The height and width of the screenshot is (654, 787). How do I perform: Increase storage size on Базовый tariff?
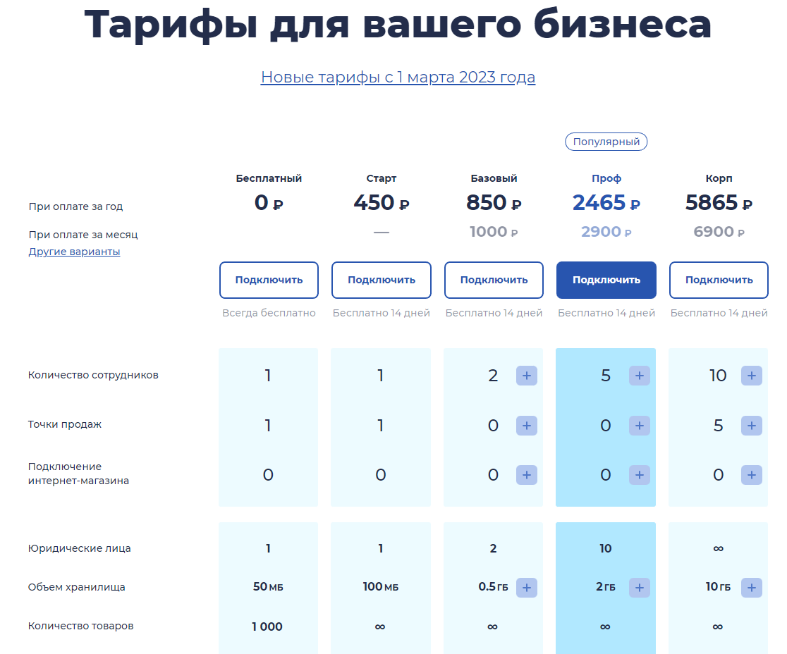point(526,587)
